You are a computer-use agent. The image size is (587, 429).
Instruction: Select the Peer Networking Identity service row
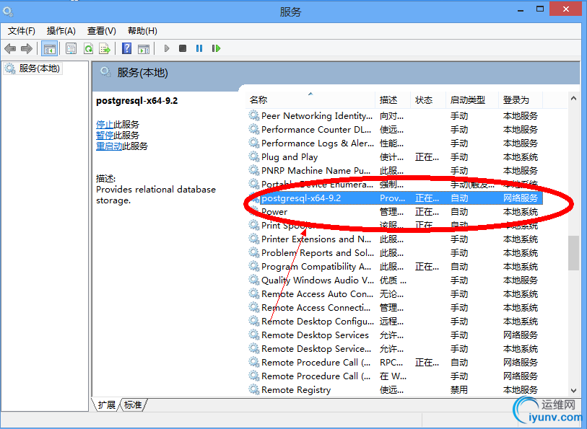coord(395,116)
